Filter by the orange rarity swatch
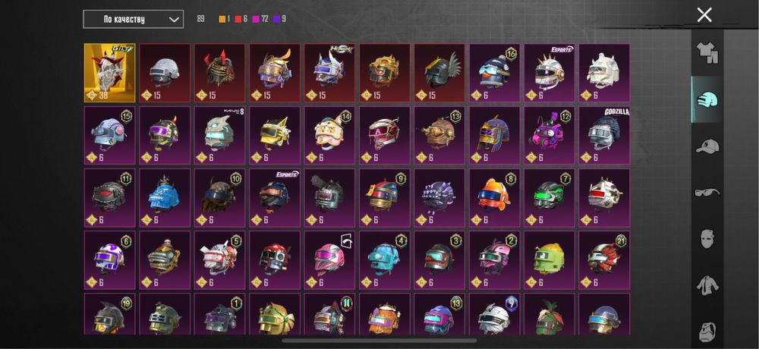Image resolution: width=759 pixels, height=349 pixels. pos(222,20)
